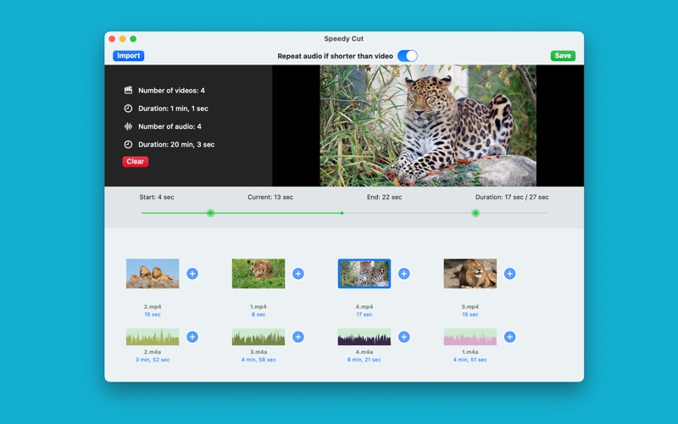Click the plus icon next to 2.m4a
This screenshot has width=678, height=424.
(192, 337)
